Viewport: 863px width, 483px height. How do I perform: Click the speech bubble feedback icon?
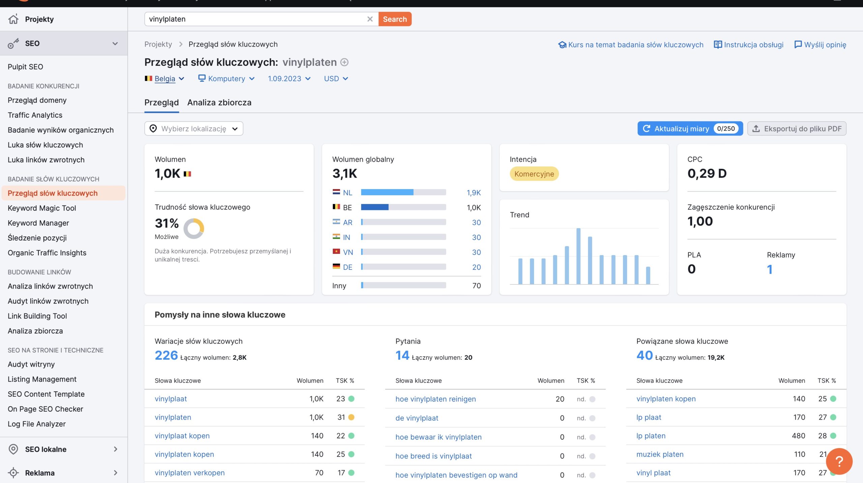798,45
